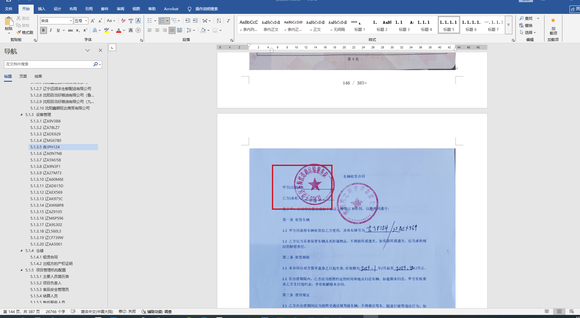Collapse the 5.1.3 设备管理 tree node
Screen dimensions: 580x318
21,115
